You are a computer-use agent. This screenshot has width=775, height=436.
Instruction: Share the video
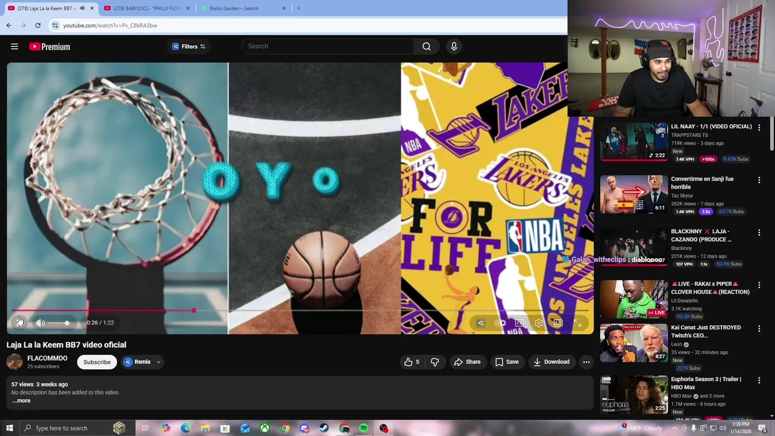[467, 362]
